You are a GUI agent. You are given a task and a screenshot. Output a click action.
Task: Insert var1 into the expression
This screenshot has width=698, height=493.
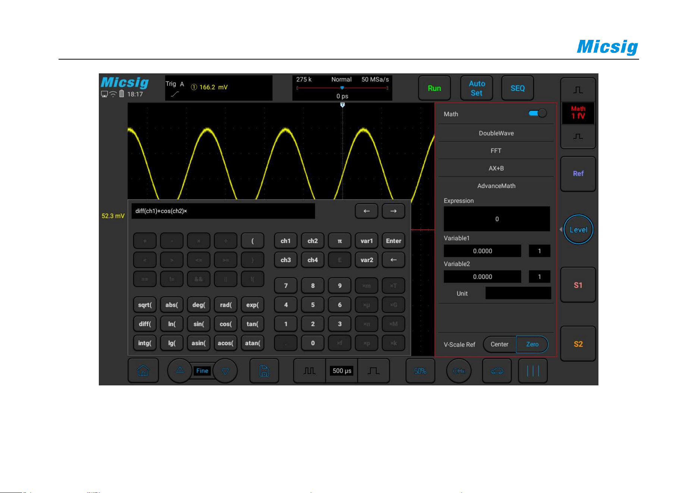pos(367,241)
